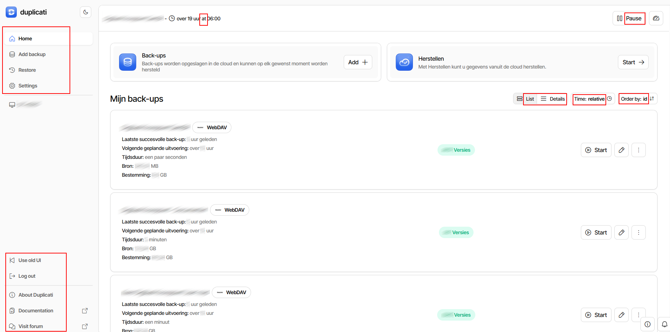Image resolution: width=670 pixels, height=332 pixels.
Task: Go to Restore page
Action: click(x=27, y=70)
